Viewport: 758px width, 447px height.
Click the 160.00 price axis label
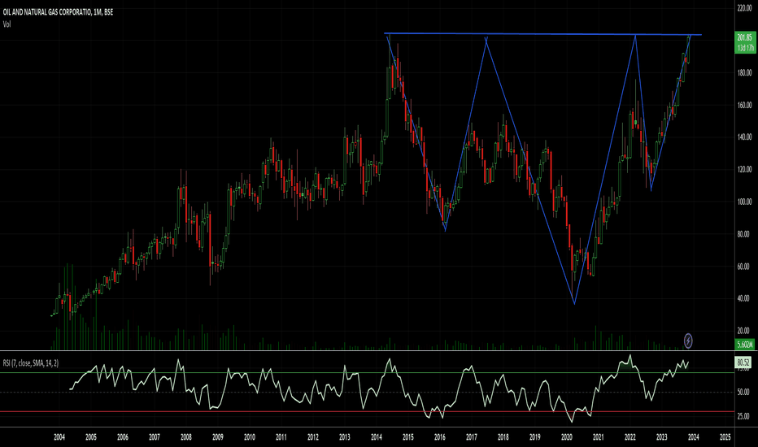(x=744, y=106)
